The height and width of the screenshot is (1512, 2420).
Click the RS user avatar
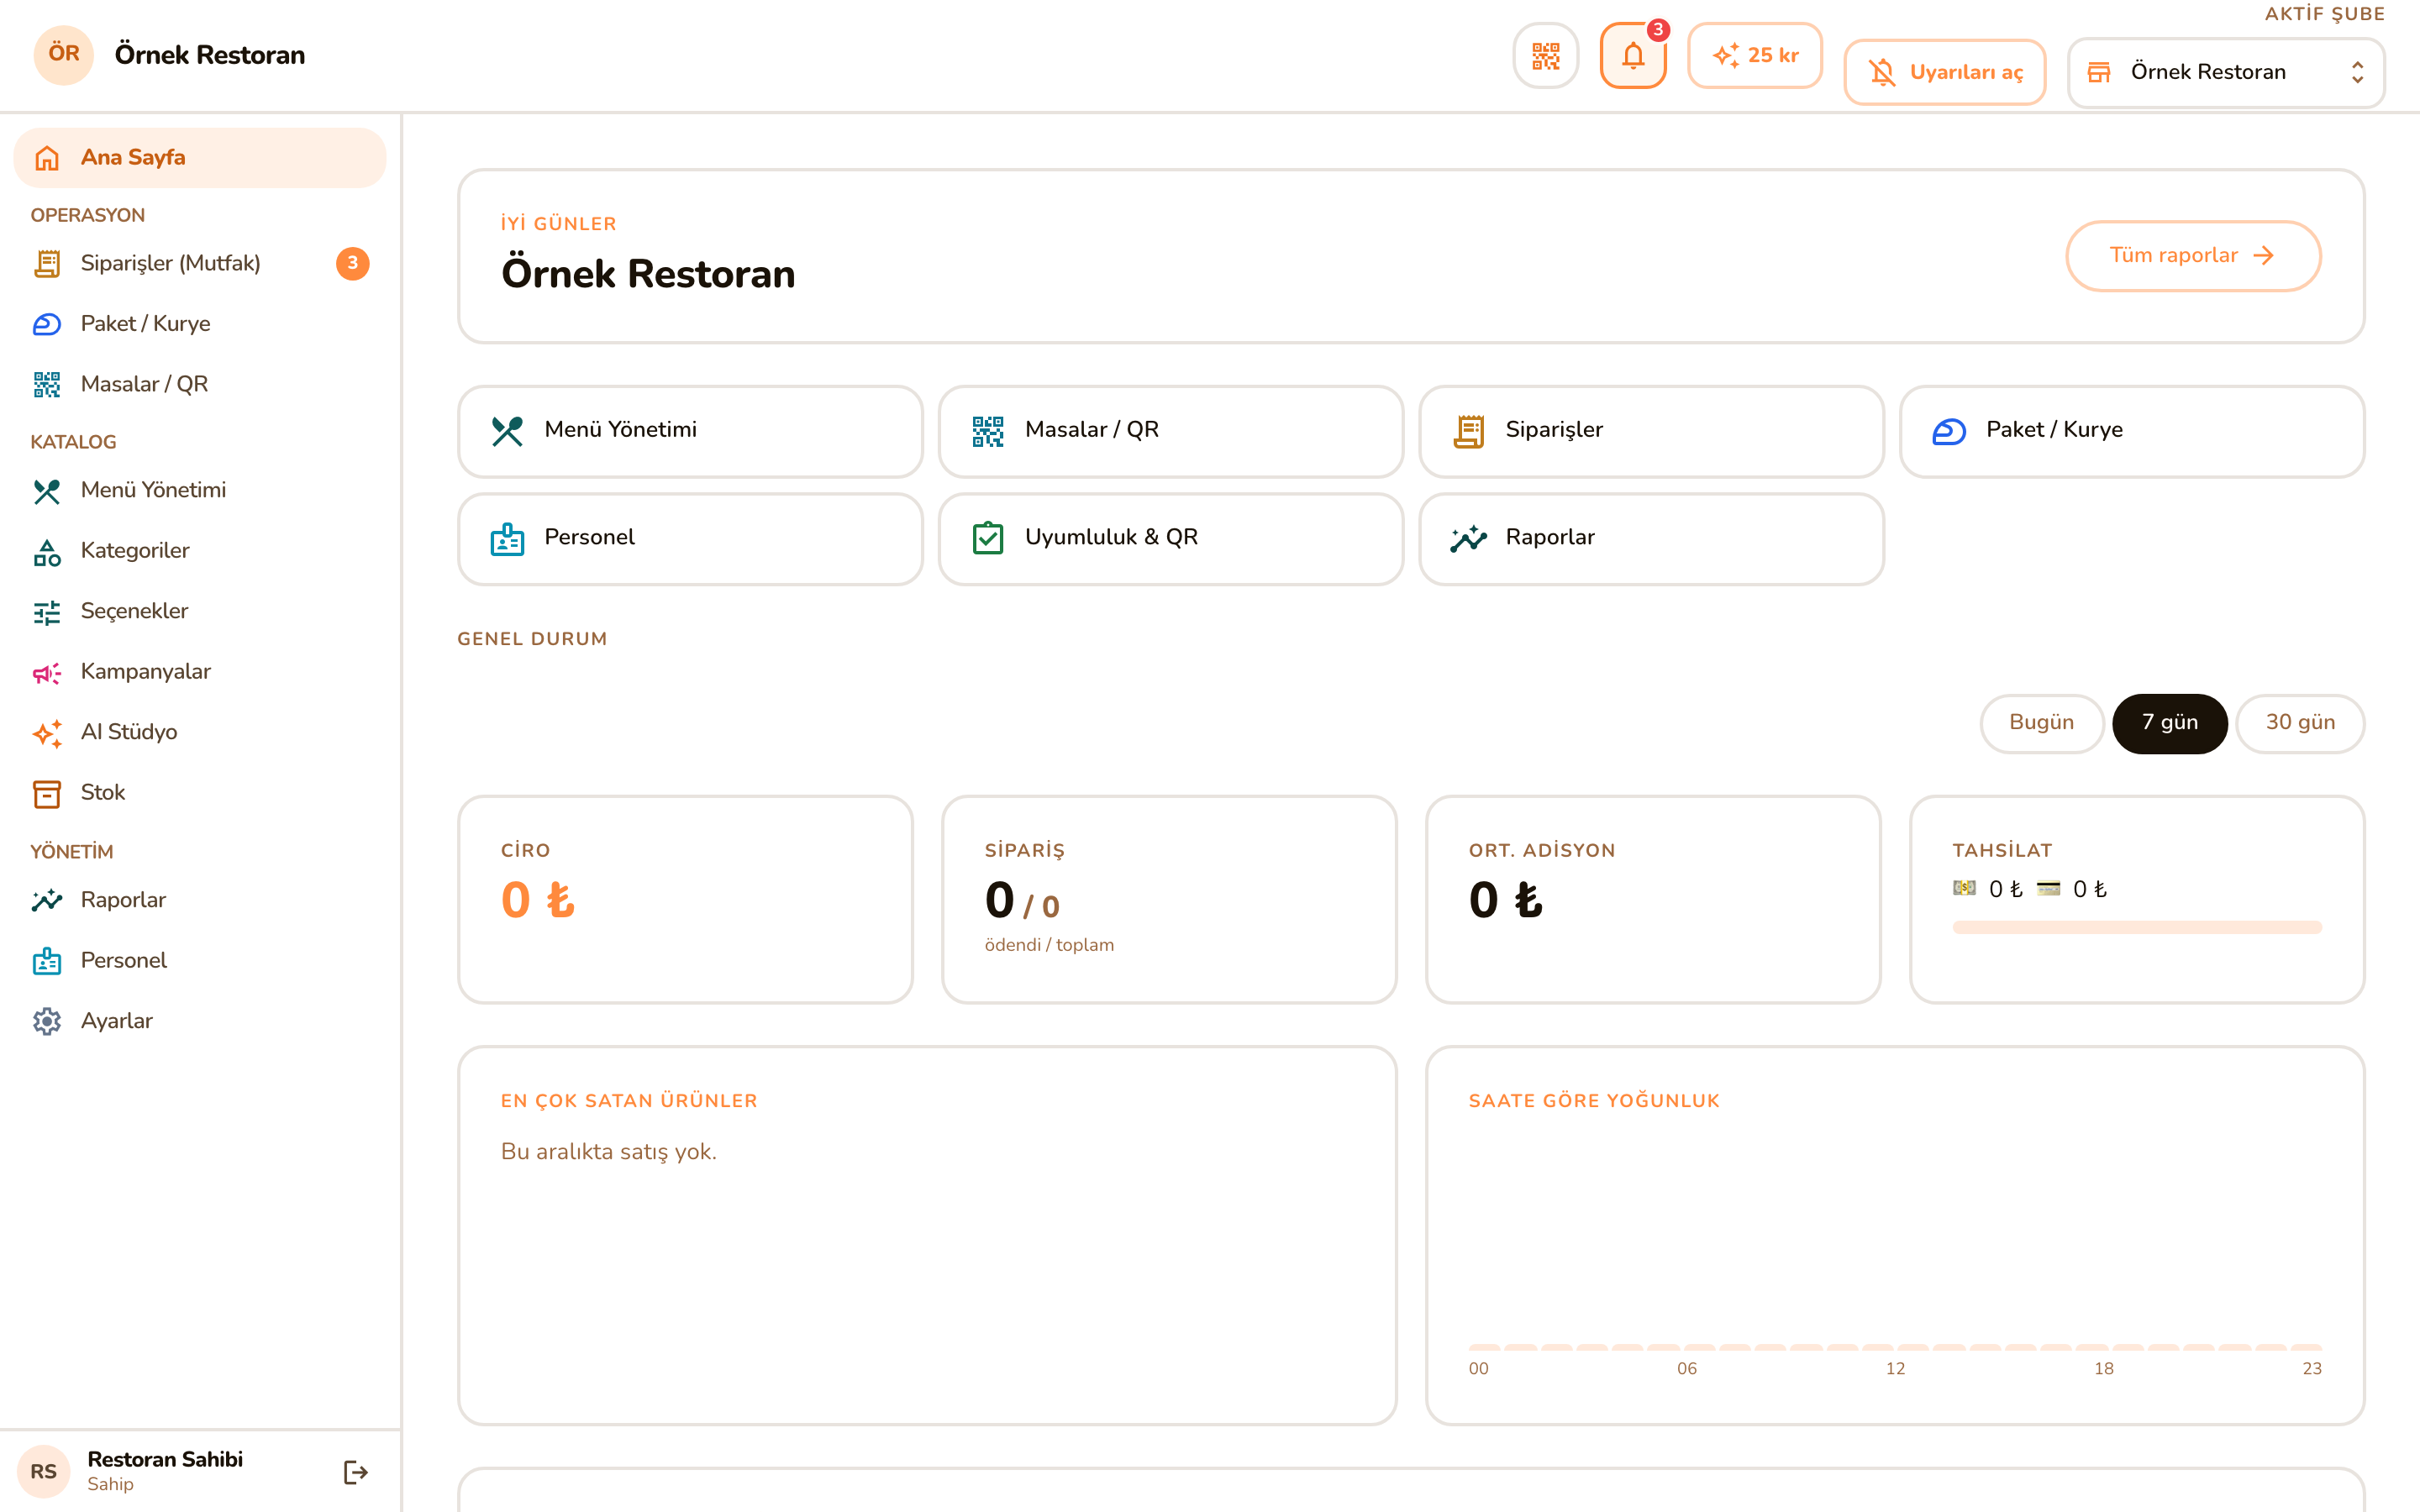44,1472
